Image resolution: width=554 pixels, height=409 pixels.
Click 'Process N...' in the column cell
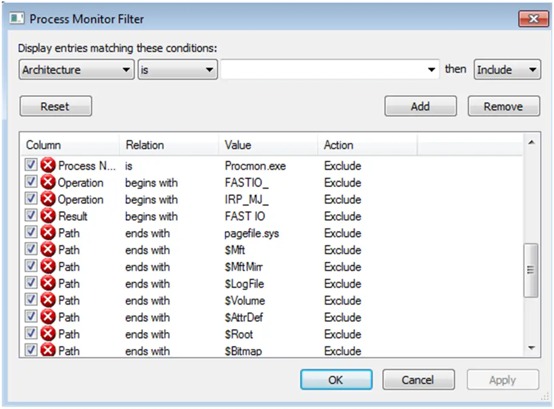87,166
